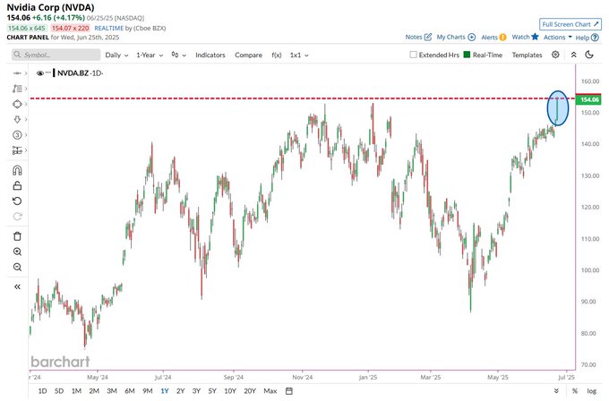Toggle the magnet snap mode
This screenshot has height=401, width=609.
tap(17, 170)
